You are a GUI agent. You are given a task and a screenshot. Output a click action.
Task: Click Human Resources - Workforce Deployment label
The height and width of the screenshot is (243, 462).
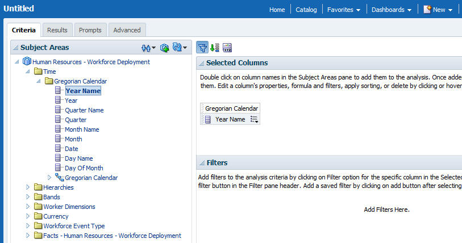pos(91,62)
